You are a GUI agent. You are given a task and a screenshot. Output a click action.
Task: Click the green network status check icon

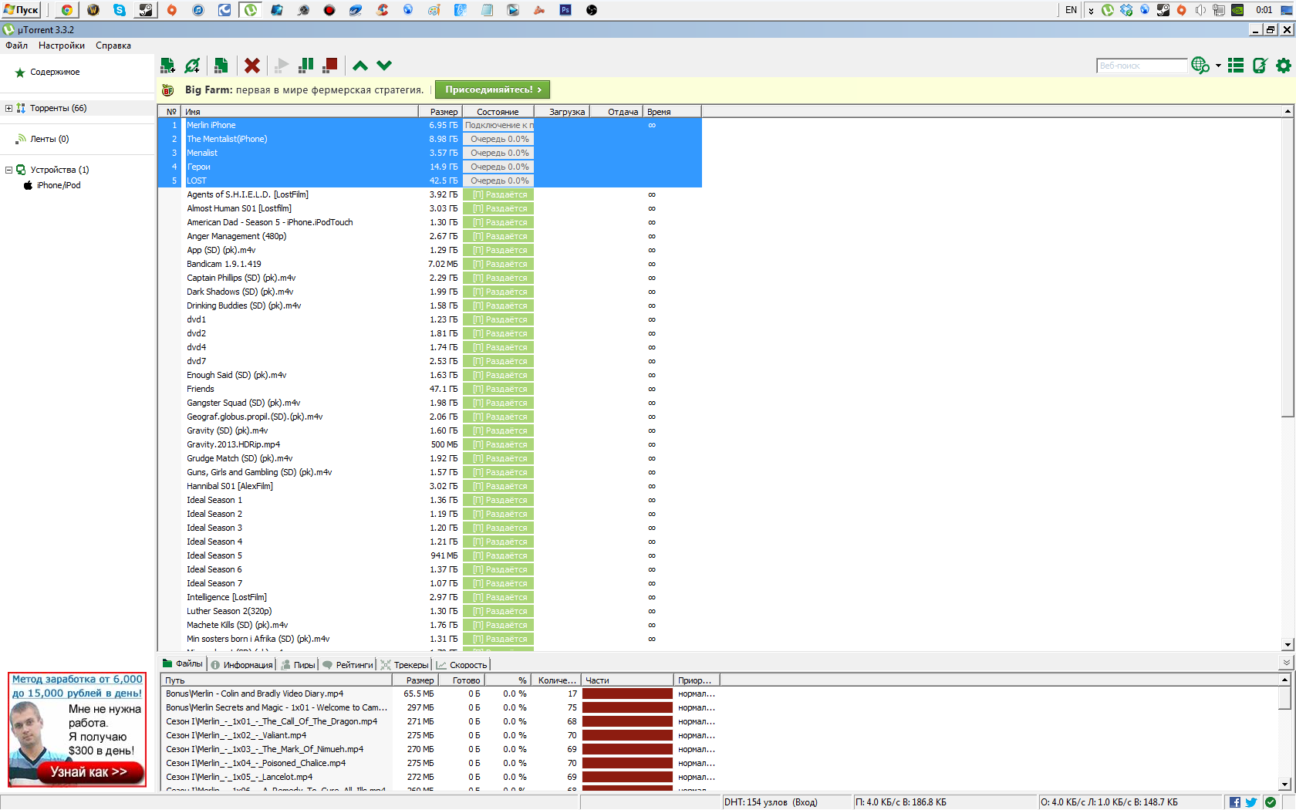coord(1270,802)
